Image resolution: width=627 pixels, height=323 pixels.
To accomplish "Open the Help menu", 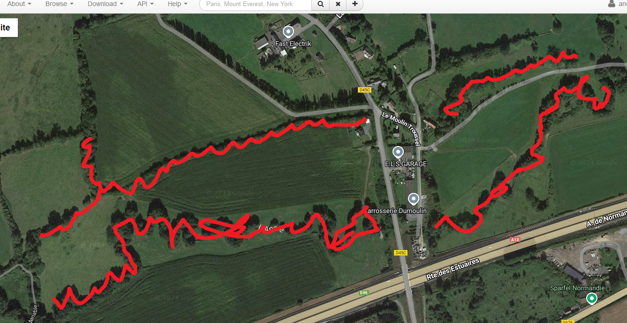I will coord(177,4).
